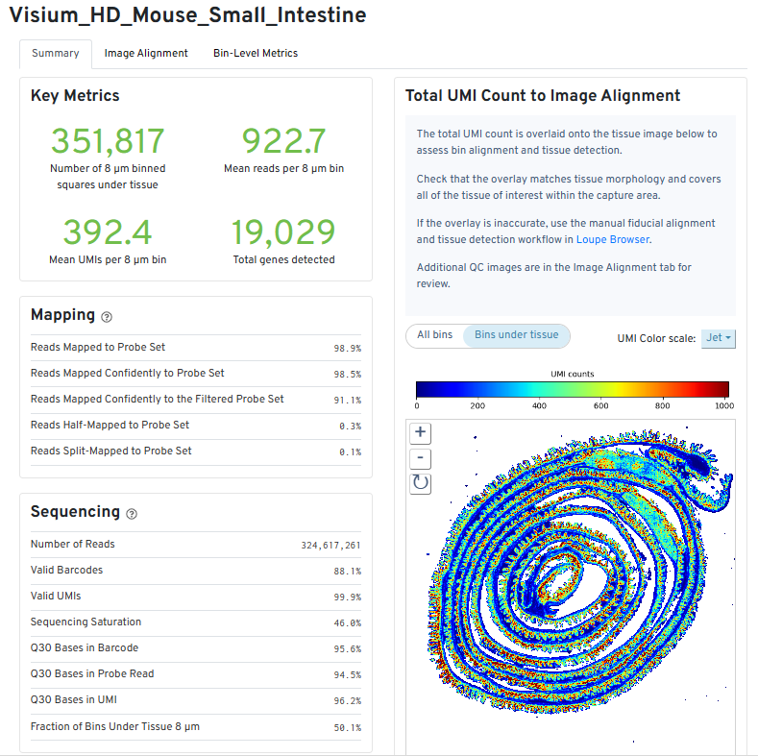Click the Q30 Bases in Barcode row
The width and height of the screenshot is (758, 756).
pos(196,648)
